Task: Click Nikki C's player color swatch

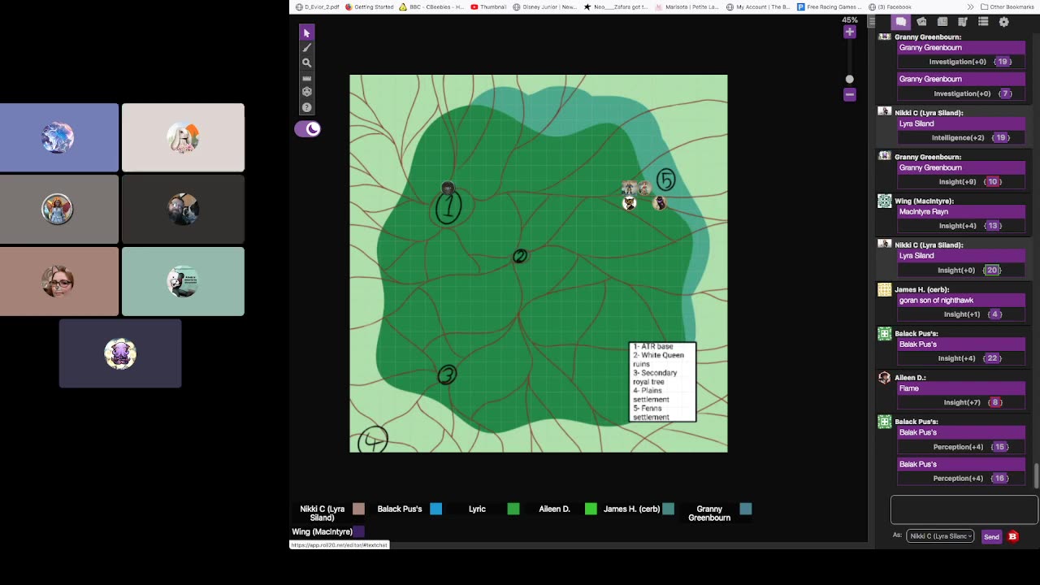Action: tap(358, 509)
